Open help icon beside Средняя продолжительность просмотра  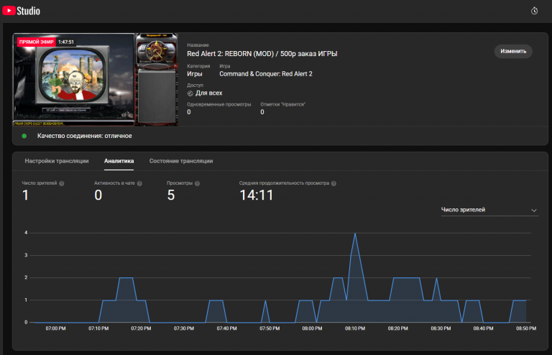click(333, 183)
